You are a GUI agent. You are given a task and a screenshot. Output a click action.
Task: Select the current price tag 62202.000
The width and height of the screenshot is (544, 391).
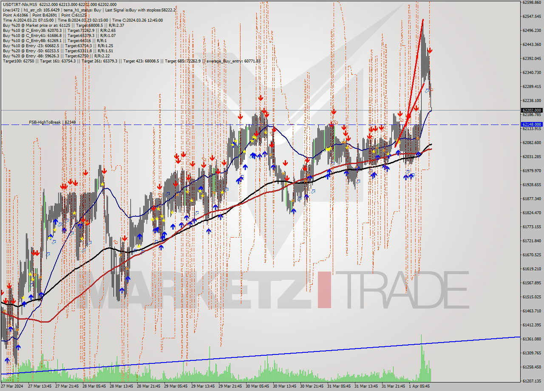tap(531, 110)
